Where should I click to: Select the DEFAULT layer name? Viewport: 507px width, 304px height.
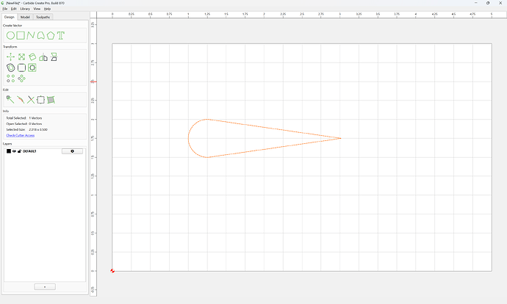29,151
